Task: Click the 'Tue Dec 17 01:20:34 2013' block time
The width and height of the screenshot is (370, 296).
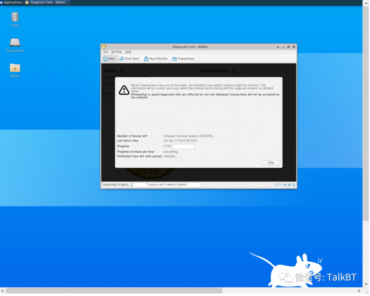Action: point(180,141)
